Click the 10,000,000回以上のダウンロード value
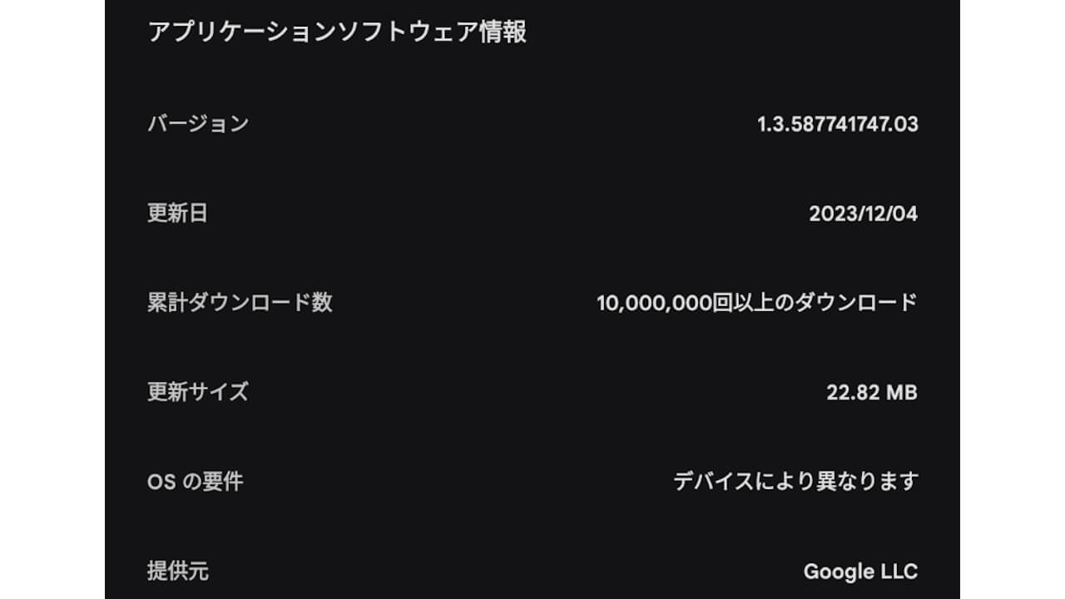The height and width of the screenshot is (599, 1065). click(x=756, y=303)
